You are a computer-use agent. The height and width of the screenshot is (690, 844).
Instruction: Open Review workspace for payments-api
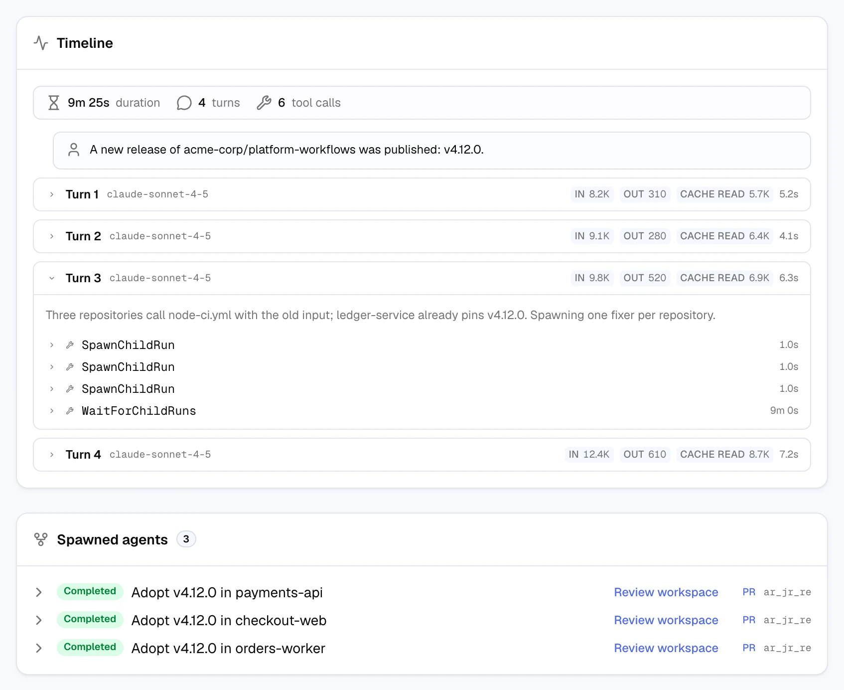coord(666,592)
